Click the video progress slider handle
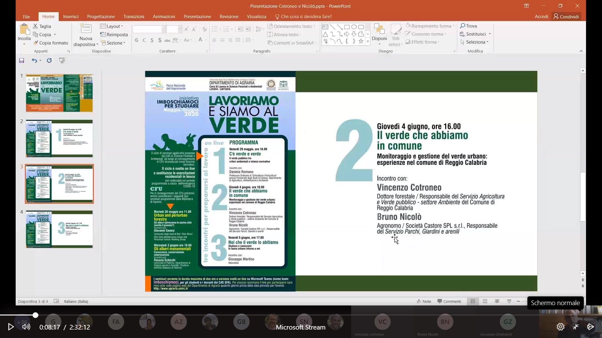602x338 pixels. click(x=35, y=315)
